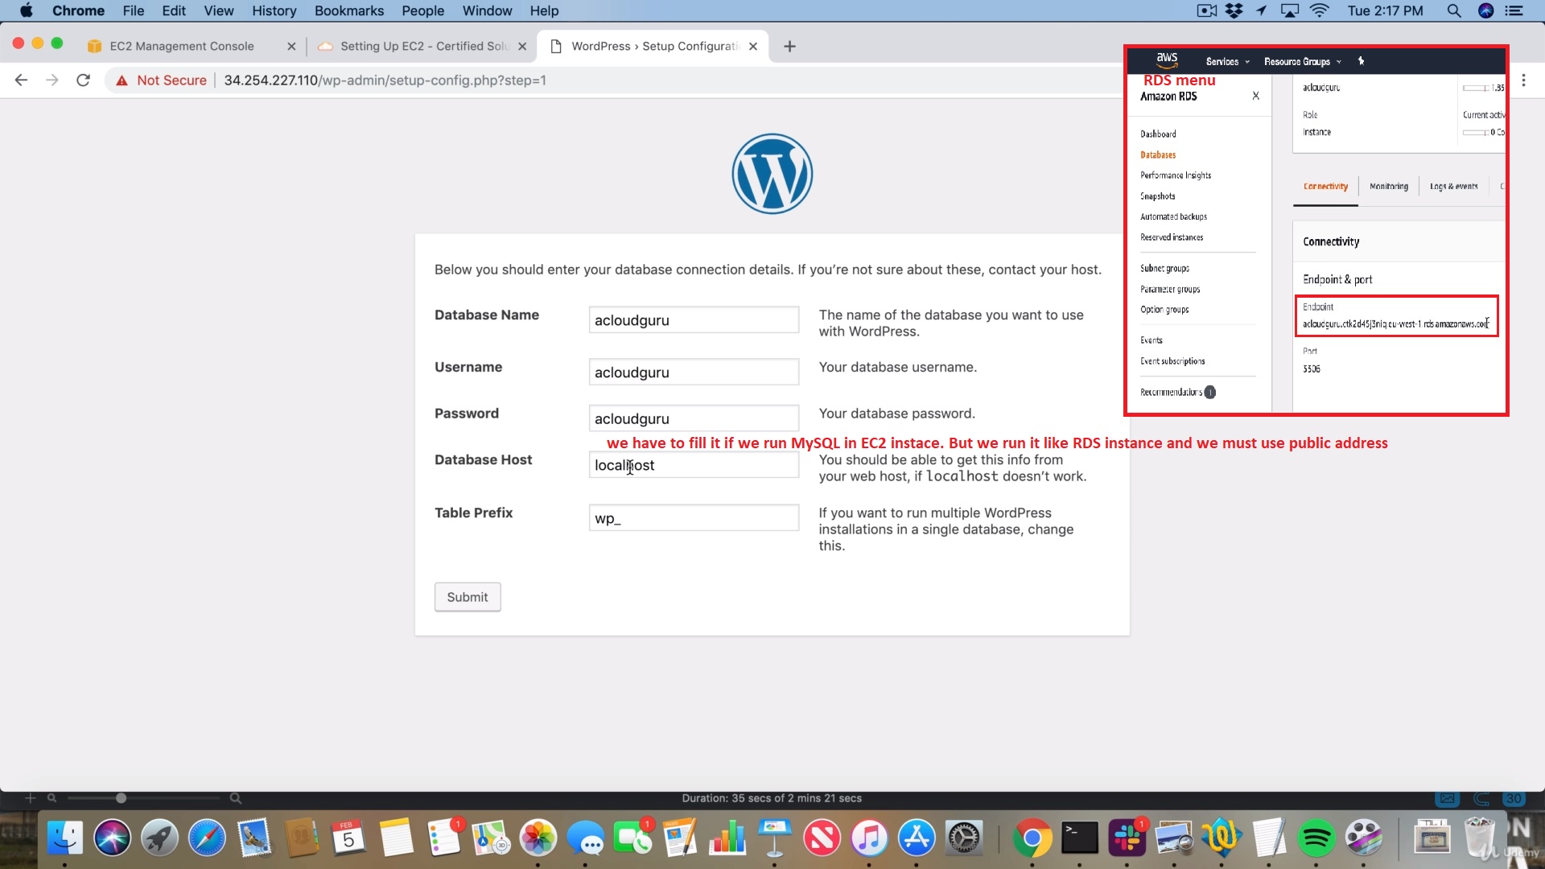Image resolution: width=1545 pixels, height=869 pixels.
Task: Open the Bookmarks menu
Action: (x=348, y=11)
